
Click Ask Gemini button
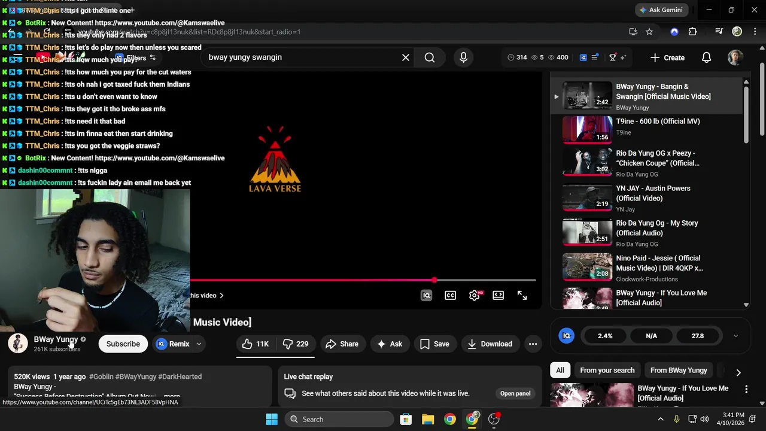click(x=662, y=10)
